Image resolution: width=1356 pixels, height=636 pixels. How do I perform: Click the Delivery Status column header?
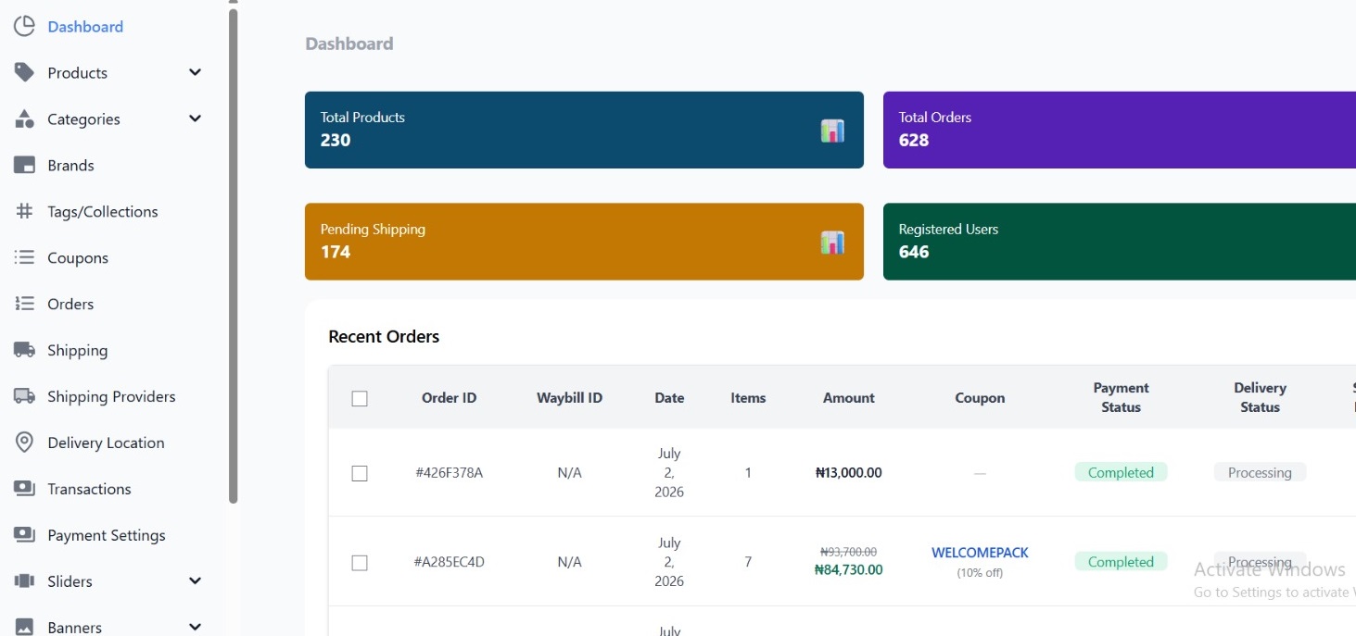(x=1260, y=397)
